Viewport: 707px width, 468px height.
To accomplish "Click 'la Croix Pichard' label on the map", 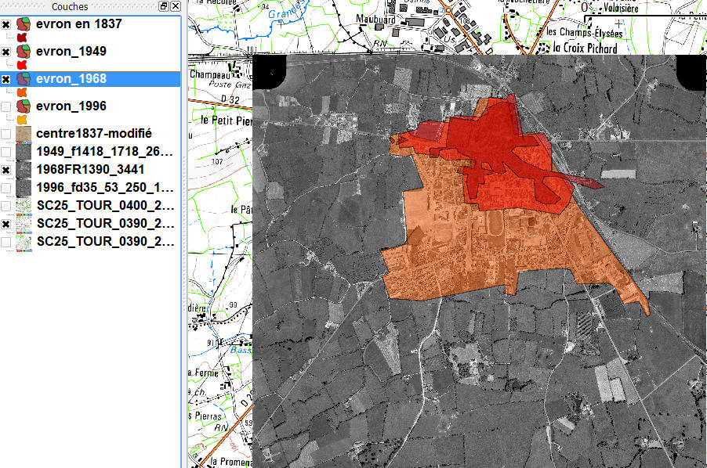I will (x=585, y=48).
